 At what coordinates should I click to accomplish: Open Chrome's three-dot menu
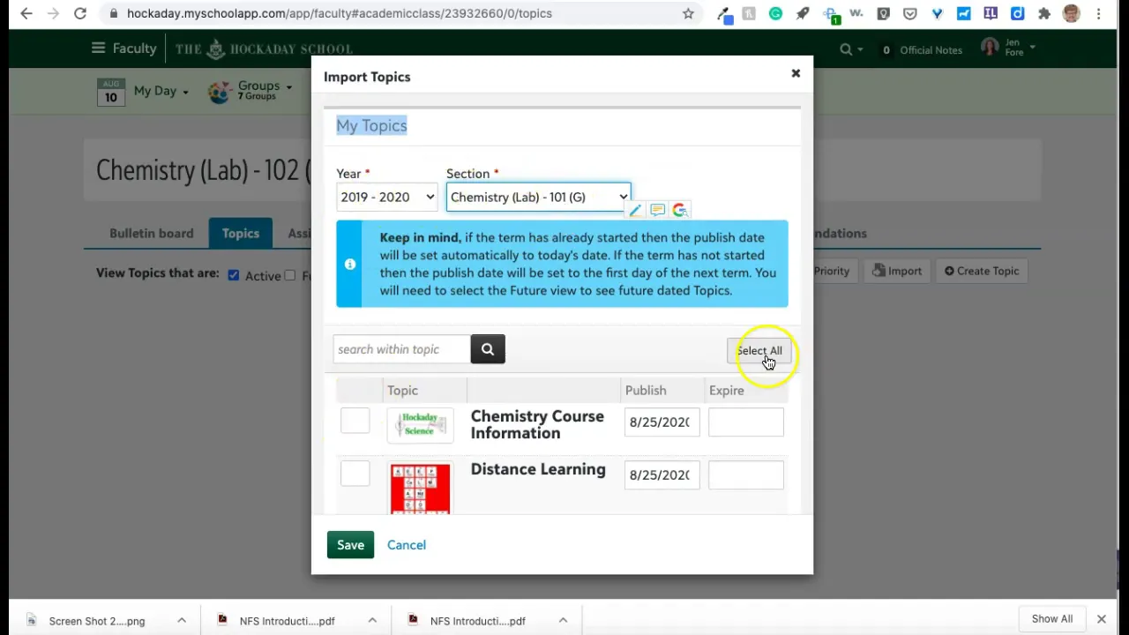tap(1099, 13)
